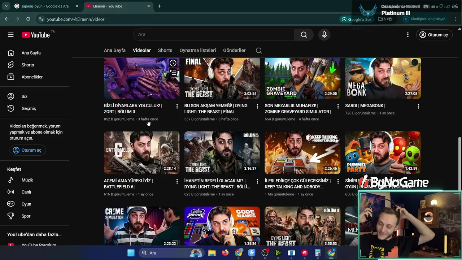This screenshot has height=260, width=462.
Task: Search within the channel using magnifier icon
Action: (x=259, y=51)
